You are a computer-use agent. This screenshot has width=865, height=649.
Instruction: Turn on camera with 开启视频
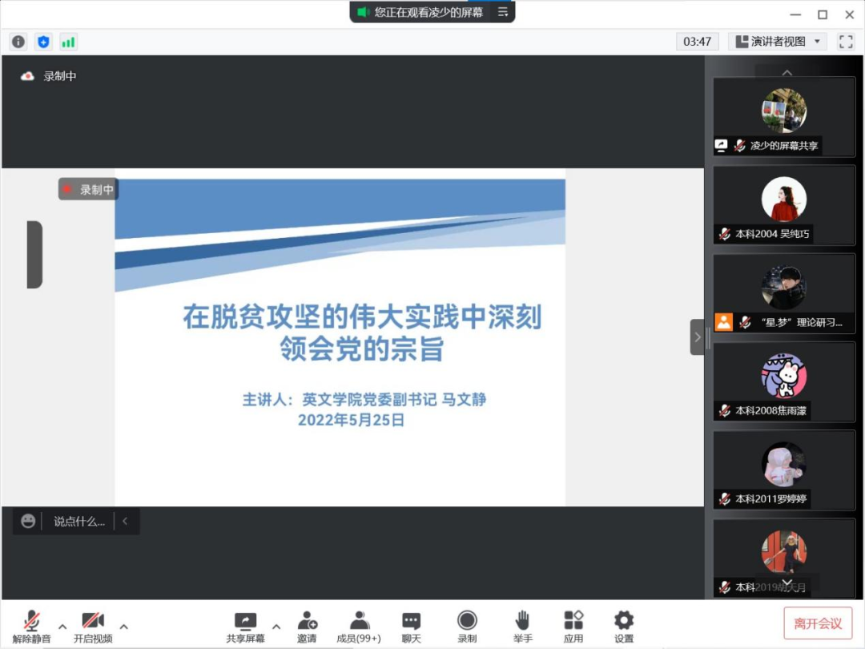(x=93, y=627)
